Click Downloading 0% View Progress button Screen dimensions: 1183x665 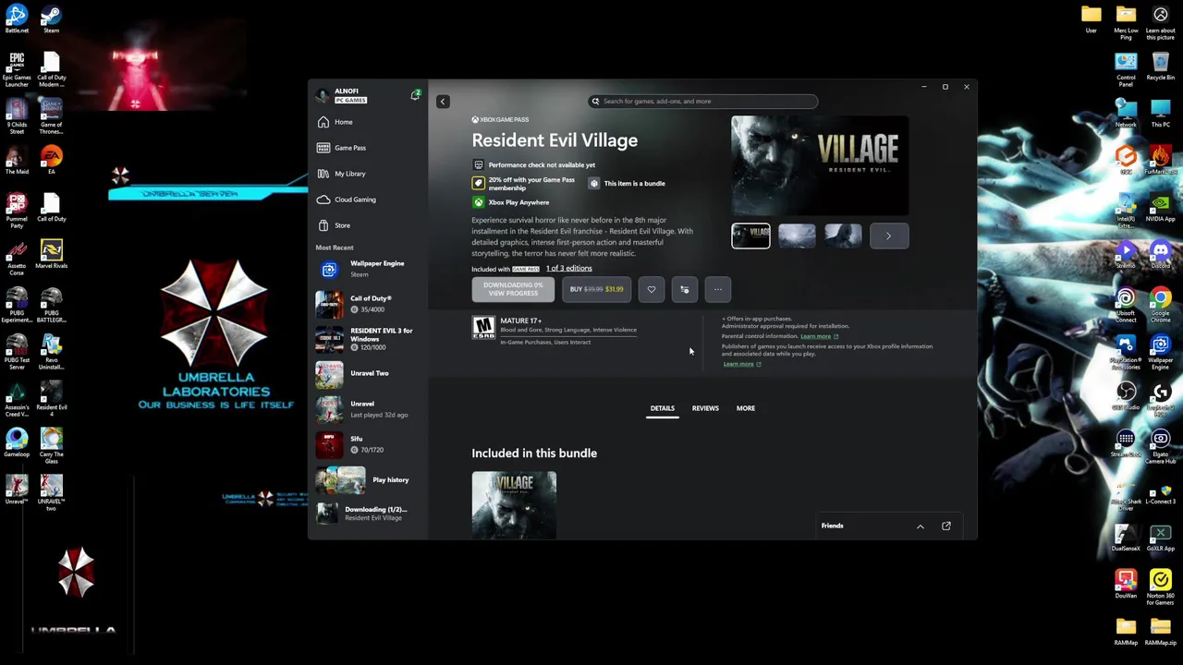[513, 290]
